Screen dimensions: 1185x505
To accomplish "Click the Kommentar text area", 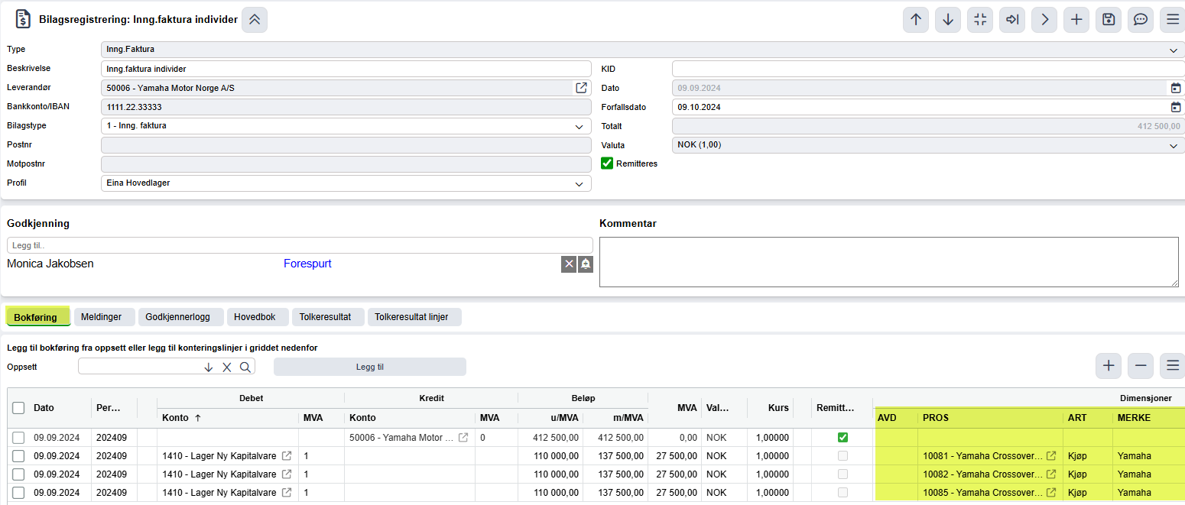I will tap(889, 262).
